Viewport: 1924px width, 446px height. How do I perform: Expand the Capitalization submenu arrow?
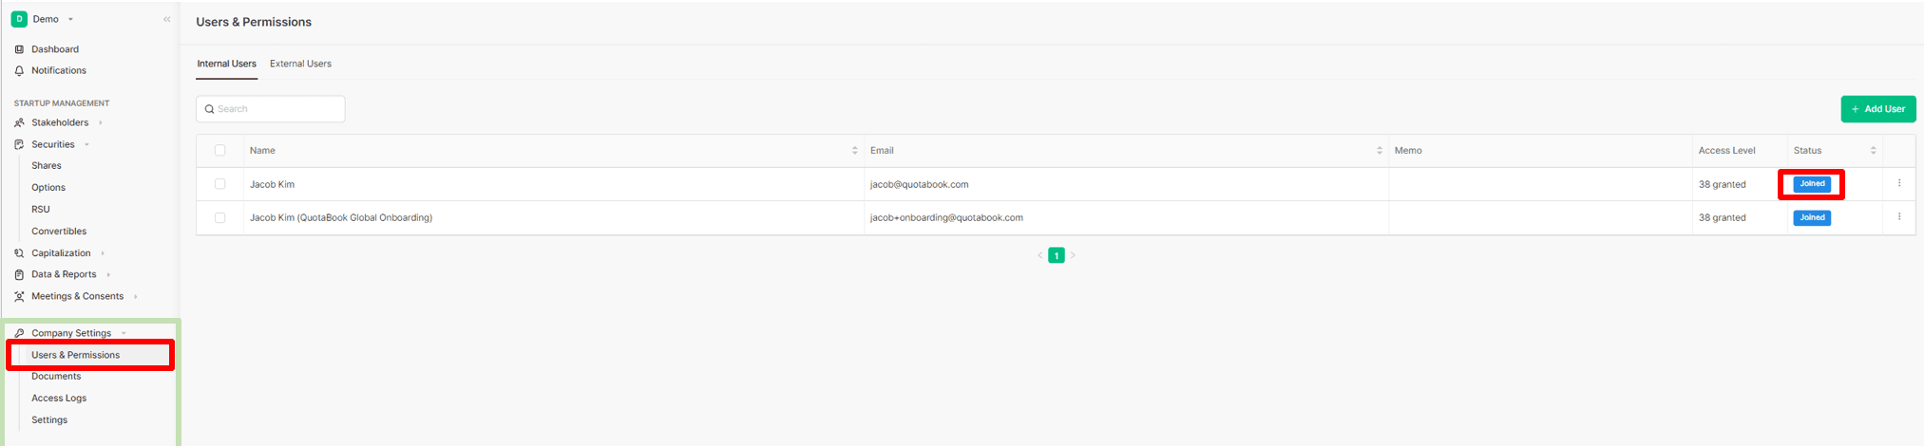click(103, 253)
